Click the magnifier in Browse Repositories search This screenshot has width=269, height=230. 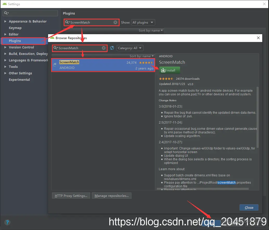point(55,48)
